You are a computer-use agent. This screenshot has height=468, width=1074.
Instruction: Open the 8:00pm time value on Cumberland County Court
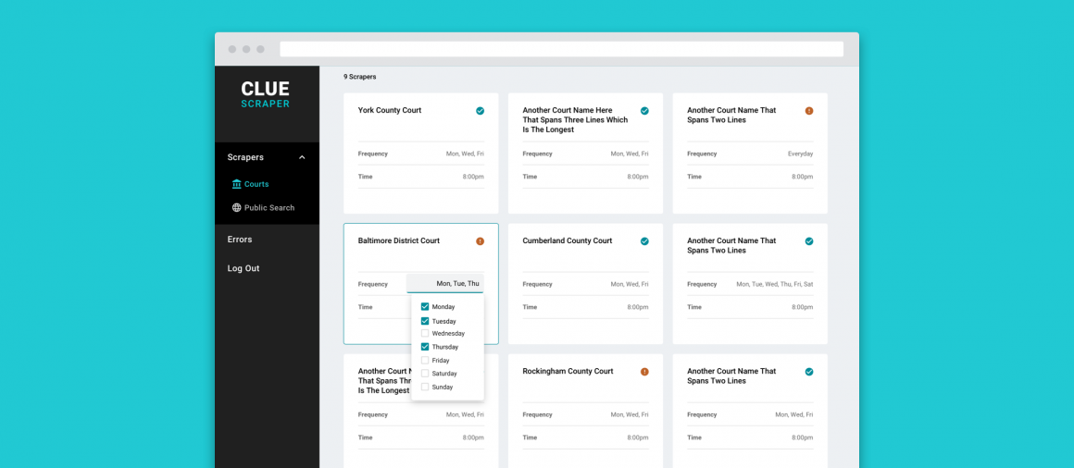[638, 307]
